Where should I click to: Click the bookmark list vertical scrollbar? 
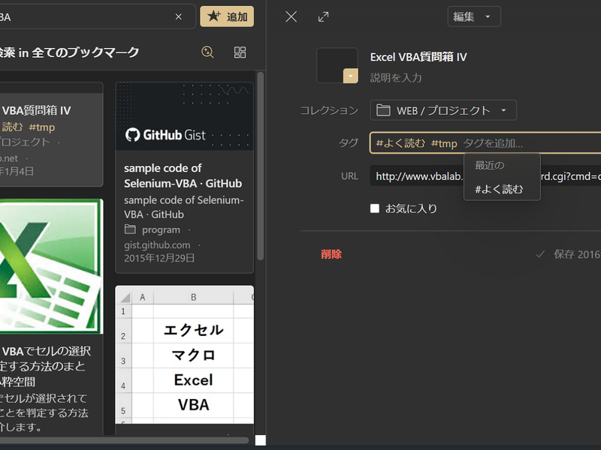[x=260, y=165]
